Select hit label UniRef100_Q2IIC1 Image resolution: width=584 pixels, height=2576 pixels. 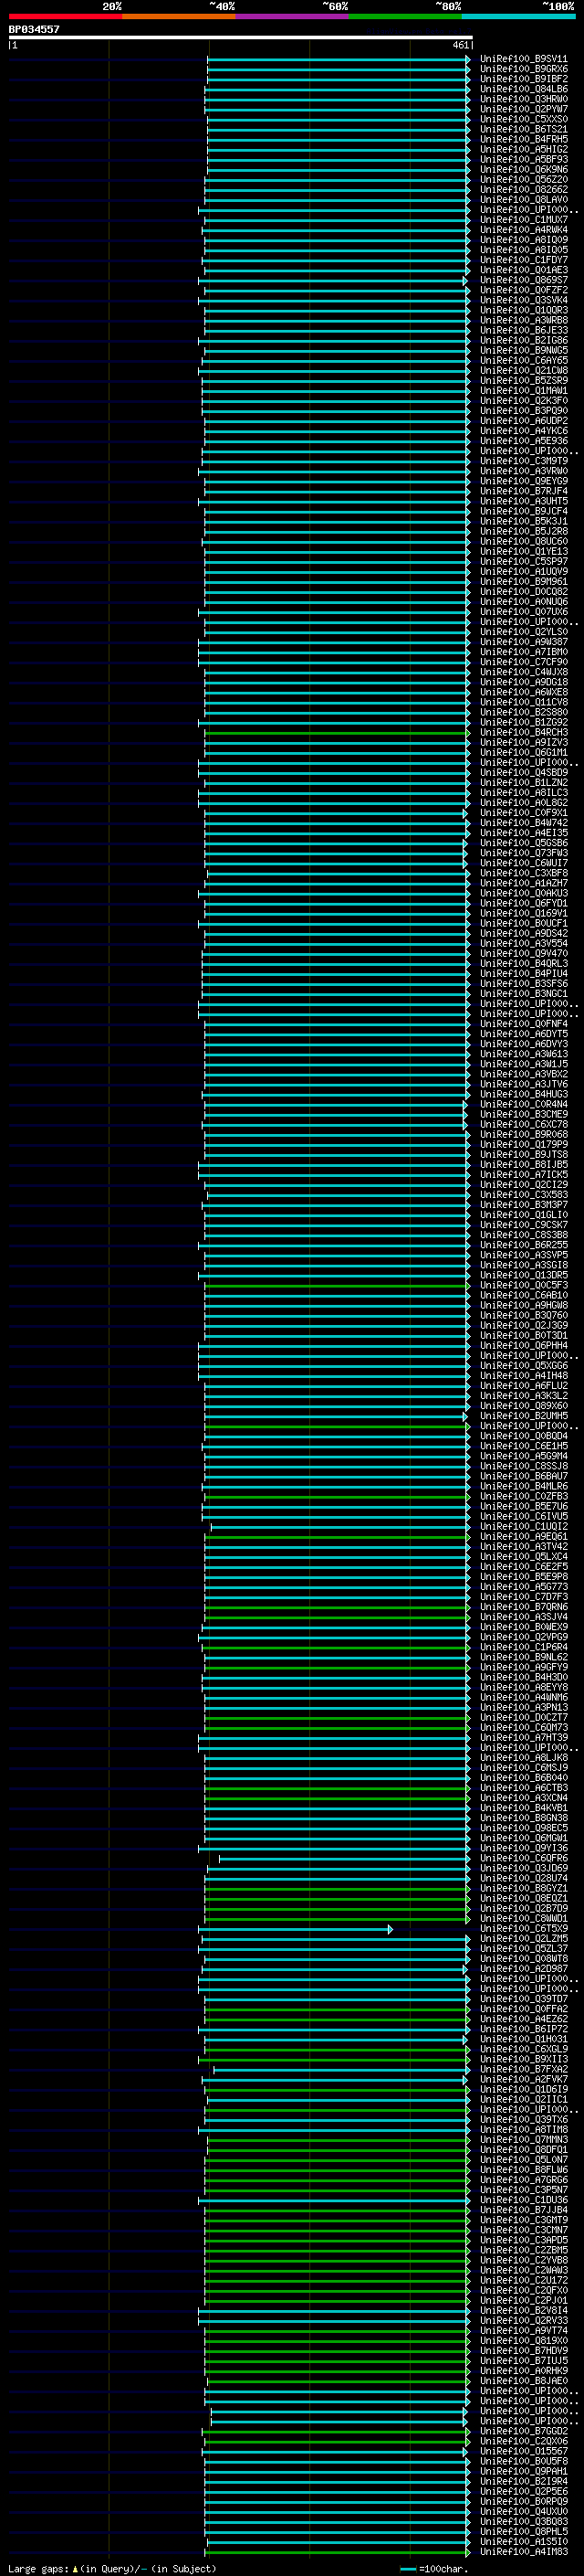coord(523,2099)
